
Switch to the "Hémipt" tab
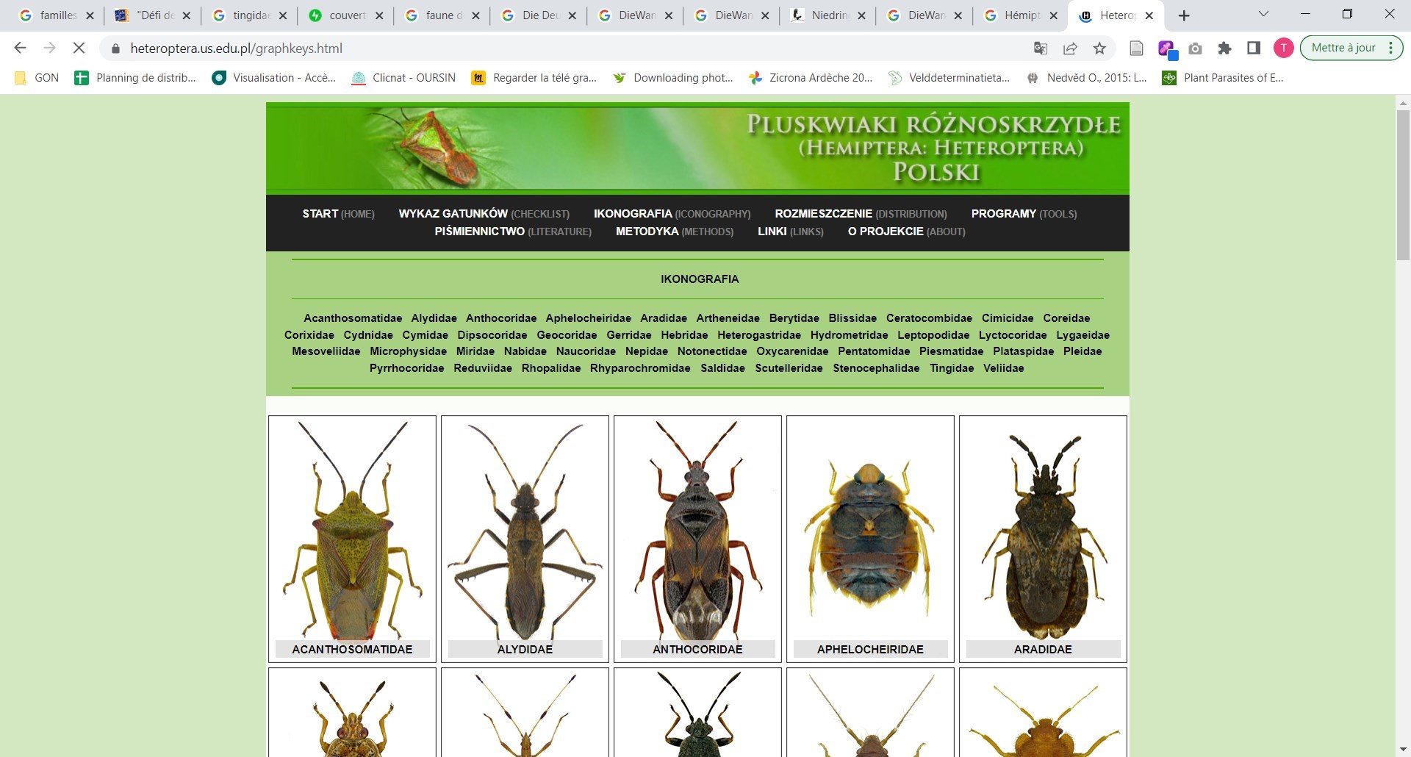pyautogui.click(x=1022, y=15)
